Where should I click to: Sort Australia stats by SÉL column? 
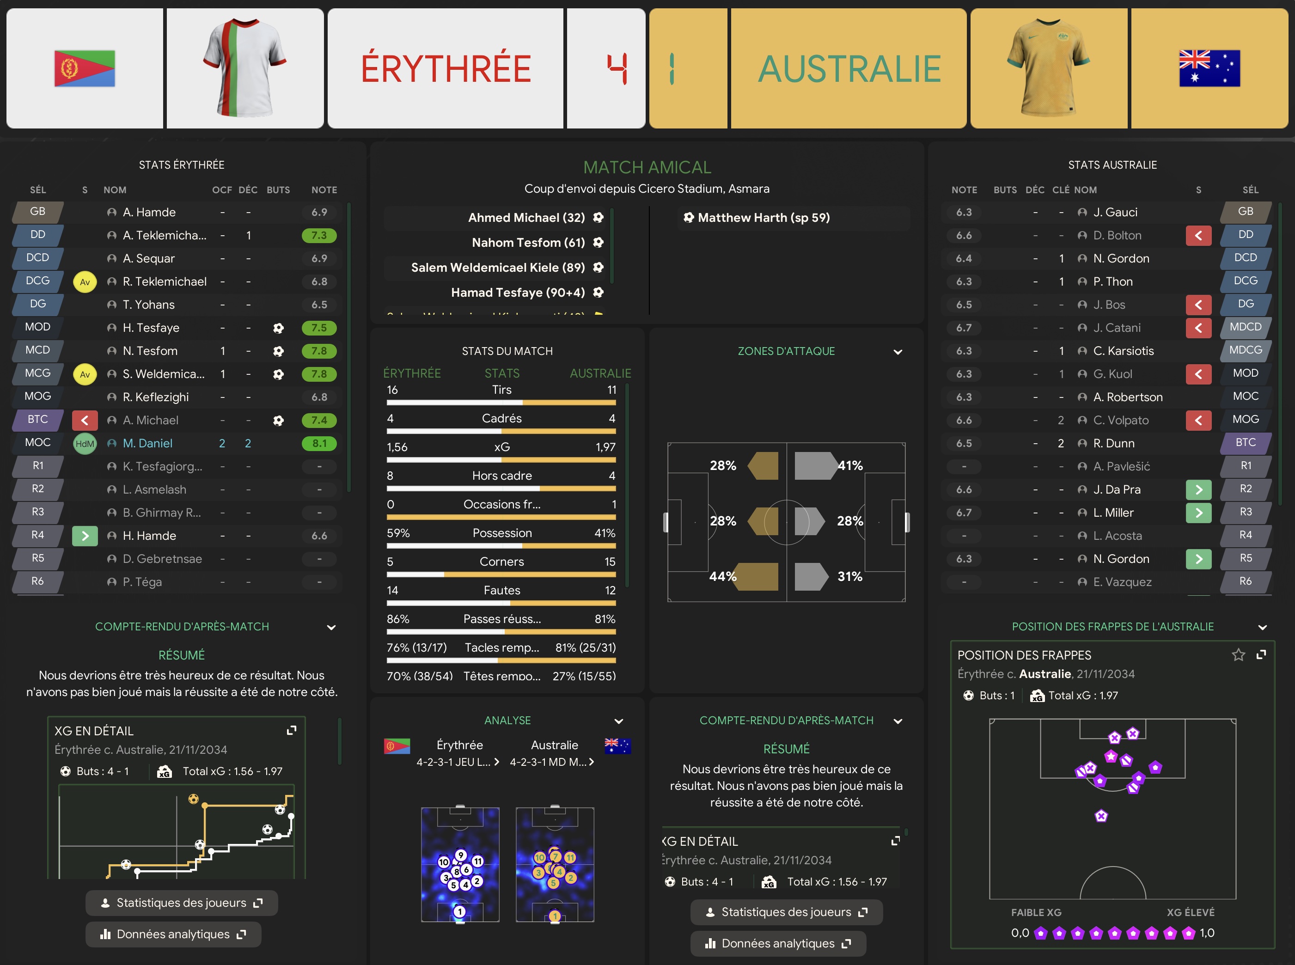(x=1251, y=190)
